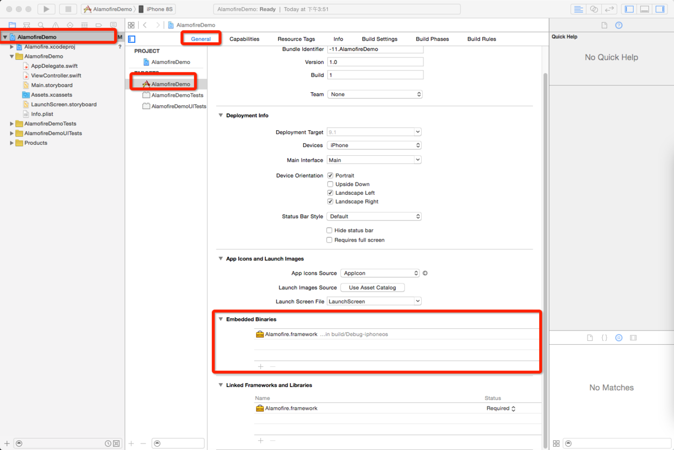
Task: Expand the Products folder
Action: [12, 143]
